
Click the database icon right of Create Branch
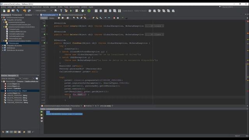pyautogui.click(x=150, y=11)
